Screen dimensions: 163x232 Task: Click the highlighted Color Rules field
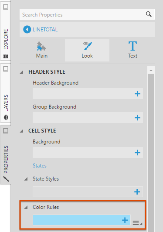click(81, 220)
